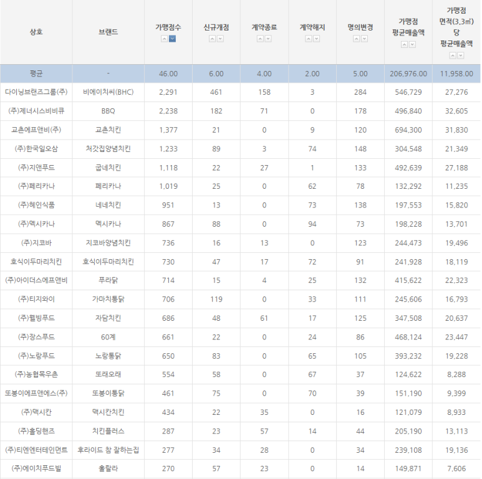Select 훌랄라 brand cell
Image resolution: width=482 pixels, height=479 pixels.
pyautogui.click(x=108, y=468)
